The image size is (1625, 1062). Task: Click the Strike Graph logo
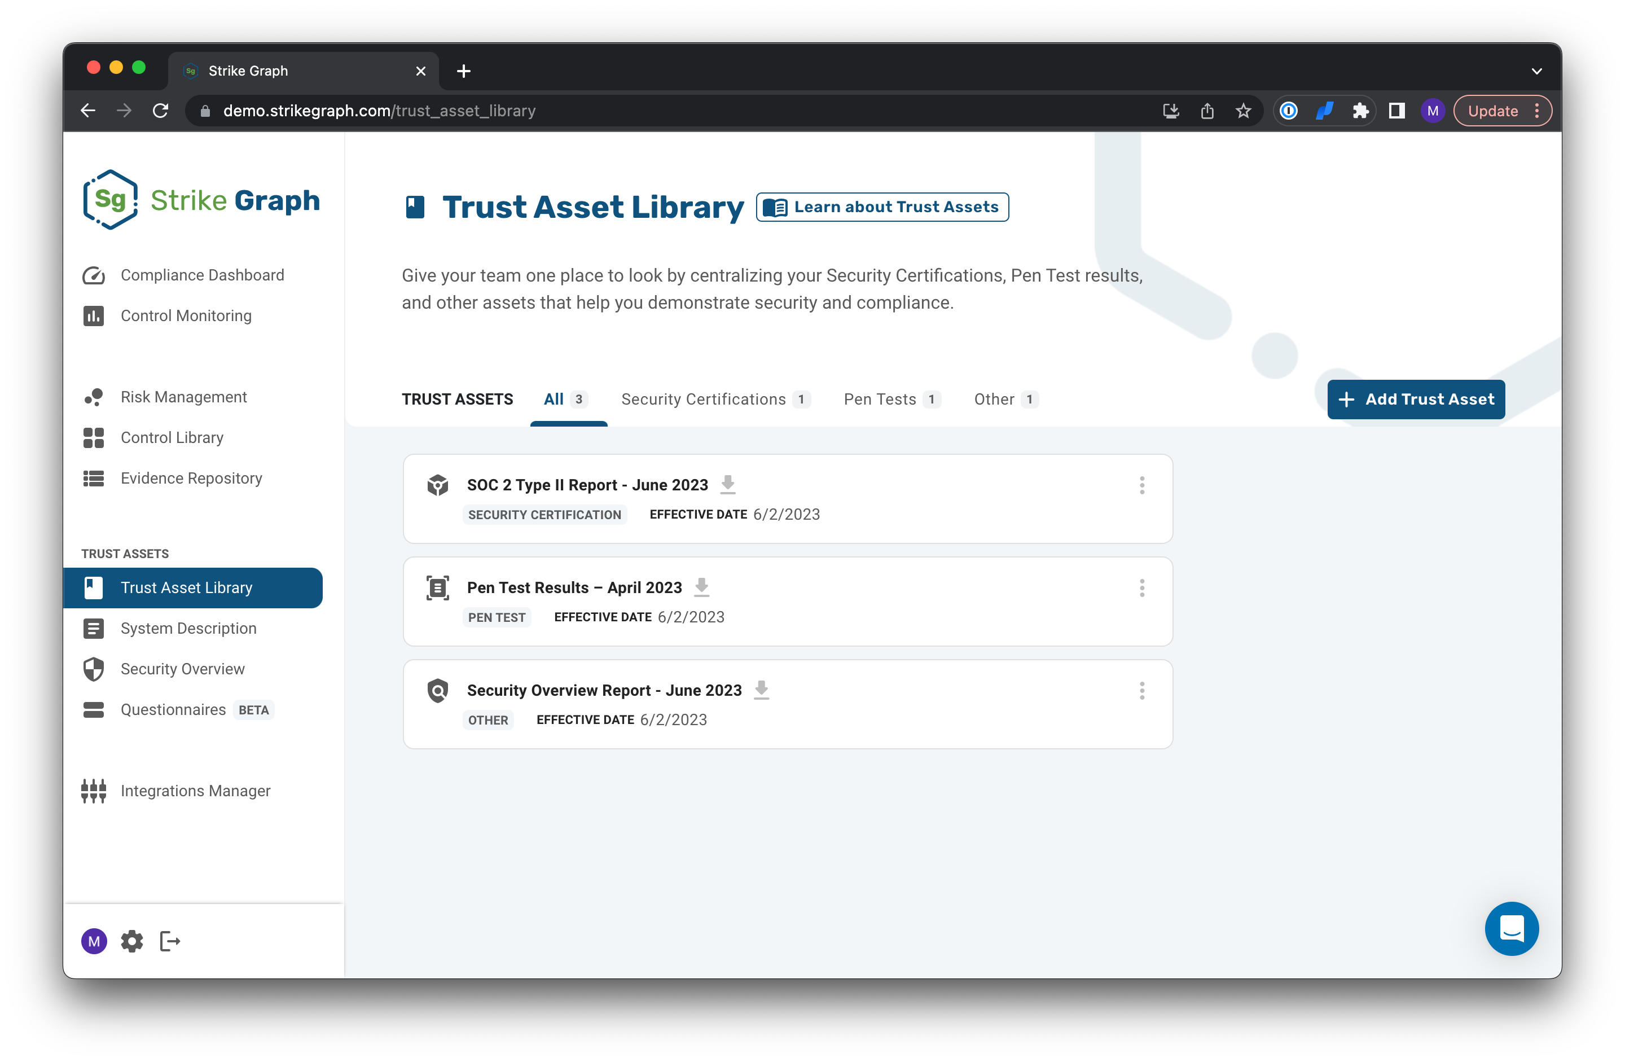[201, 199]
